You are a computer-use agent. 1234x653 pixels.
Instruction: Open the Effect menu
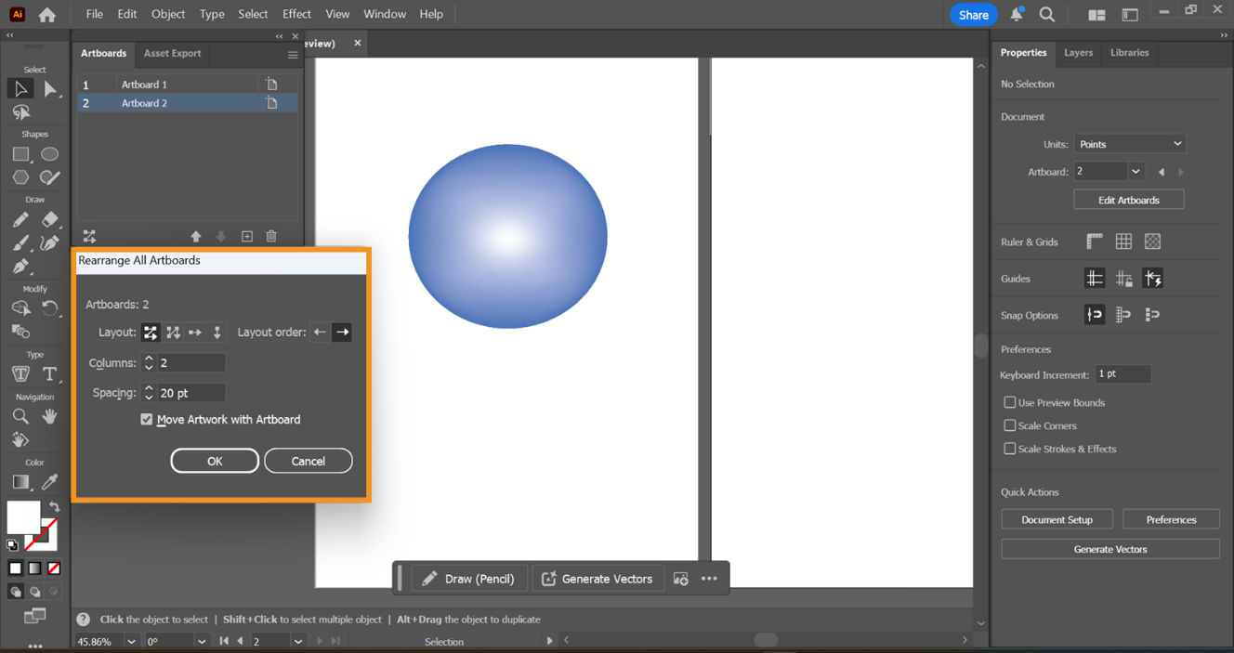click(x=296, y=13)
